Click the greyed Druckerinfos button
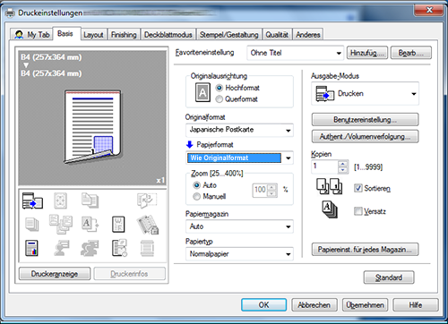 (x=129, y=274)
